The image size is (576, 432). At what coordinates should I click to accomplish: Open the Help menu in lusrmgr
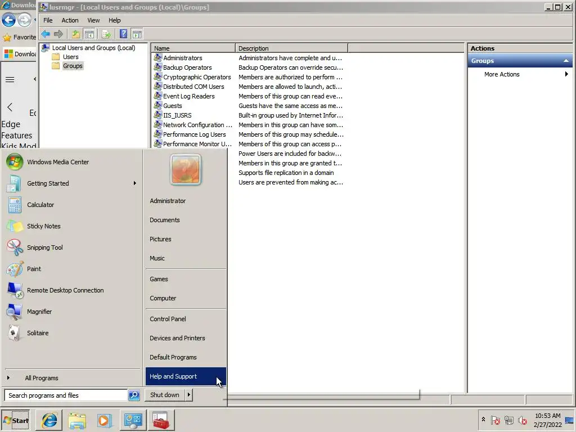coord(115,20)
